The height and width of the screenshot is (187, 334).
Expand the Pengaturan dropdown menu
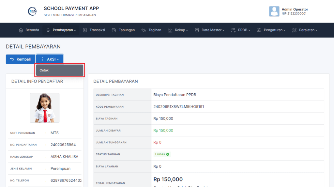(274, 30)
